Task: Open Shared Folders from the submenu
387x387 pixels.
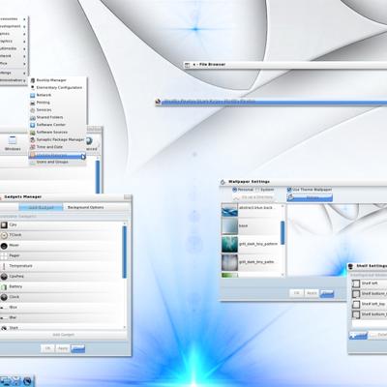Action: (57, 117)
